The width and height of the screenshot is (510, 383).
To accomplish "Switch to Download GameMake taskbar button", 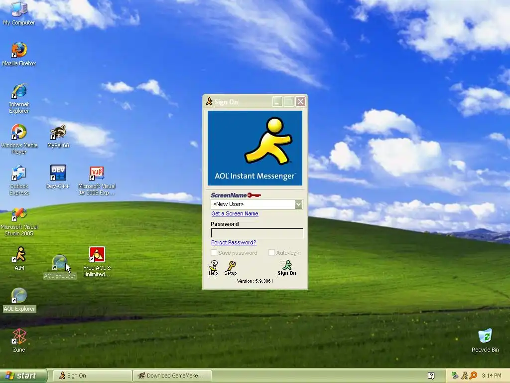I will tap(172, 376).
